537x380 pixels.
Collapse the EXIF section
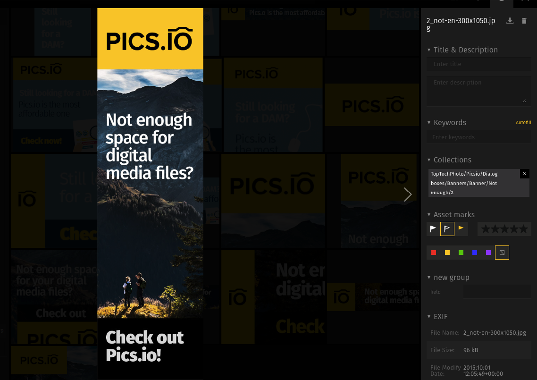pos(429,317)
